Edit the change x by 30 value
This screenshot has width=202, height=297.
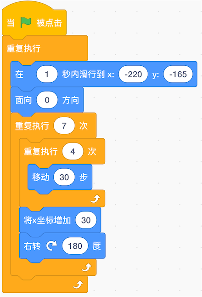click(86, 220)
